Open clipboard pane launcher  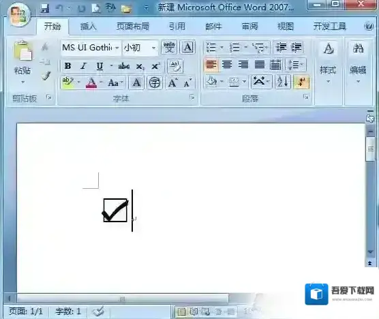click(49, 97)
